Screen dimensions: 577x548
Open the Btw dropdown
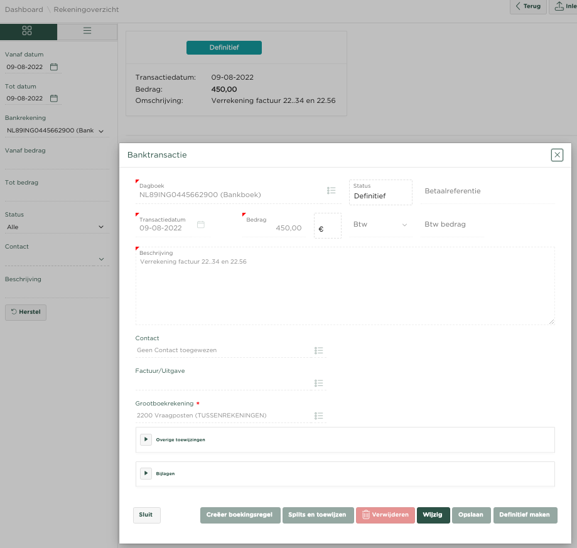380,225
